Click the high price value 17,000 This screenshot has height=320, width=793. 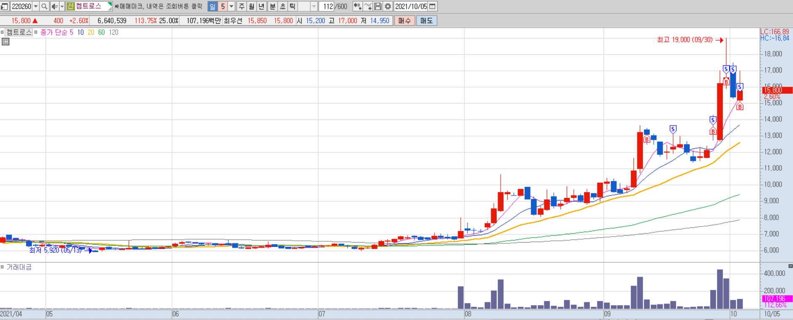tap(347, 21)
